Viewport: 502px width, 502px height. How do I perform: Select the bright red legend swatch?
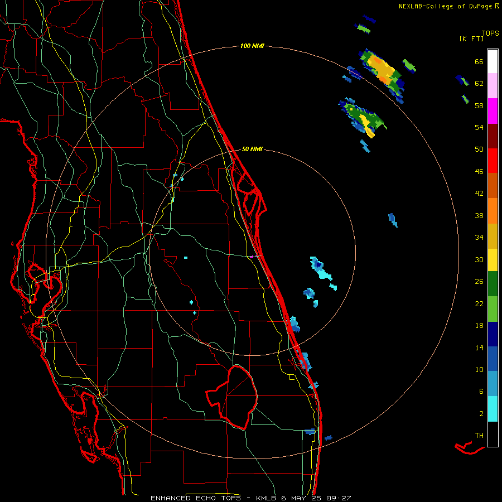493,161
